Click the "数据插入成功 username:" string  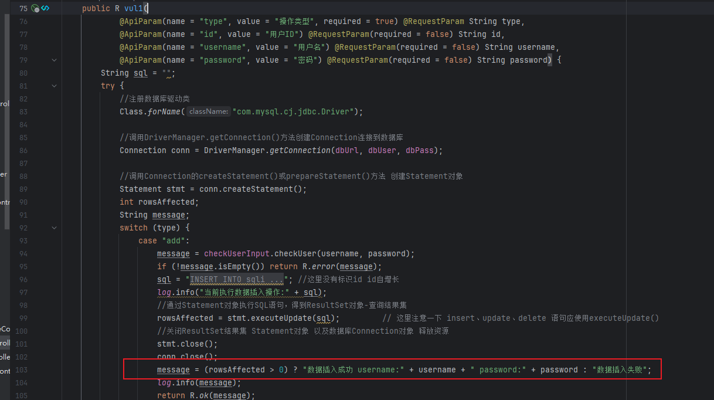[x=353, y=370]
